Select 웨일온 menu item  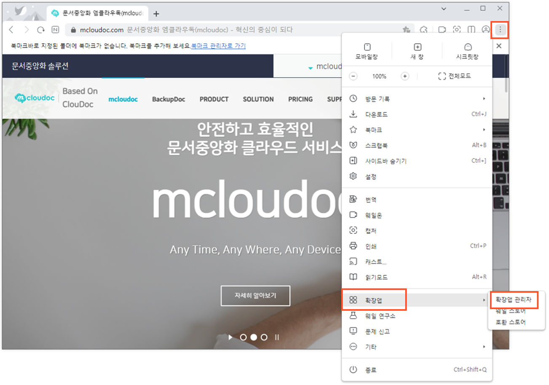(x=417, y=215)
